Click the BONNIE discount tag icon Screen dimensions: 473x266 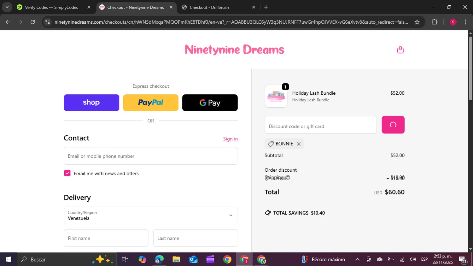pyautogui.click(x=271, y=144)
